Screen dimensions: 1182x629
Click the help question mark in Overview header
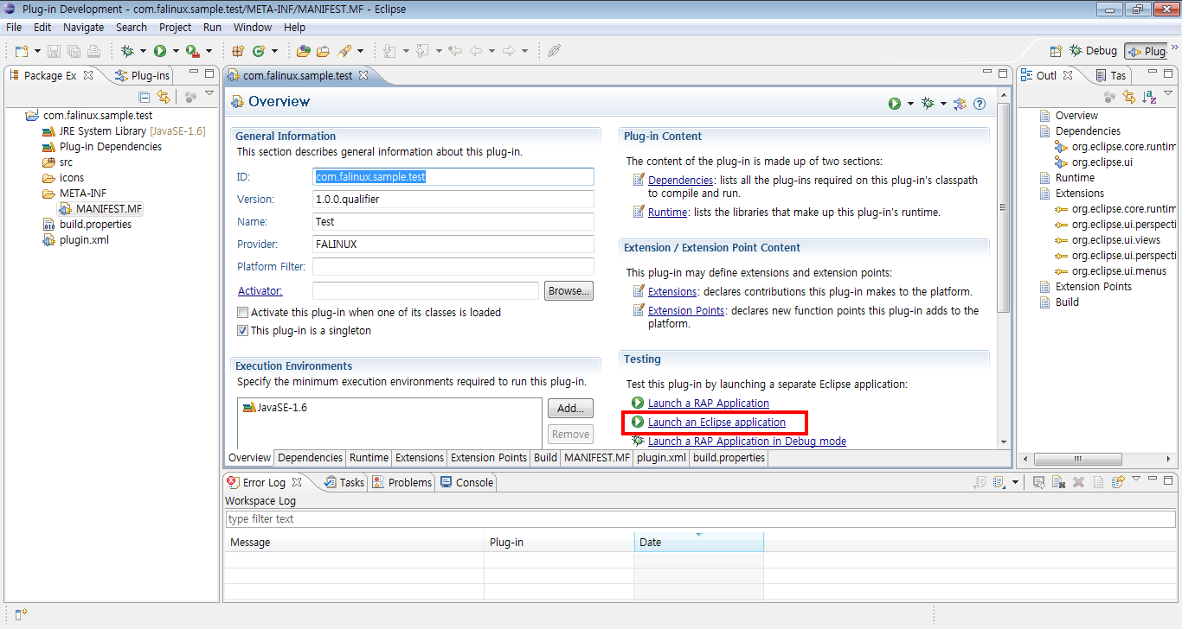[x=980, y=104]
